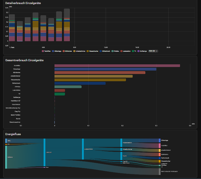
Task: Click the Ladestation legend color dot
Action: coord(121,51)
